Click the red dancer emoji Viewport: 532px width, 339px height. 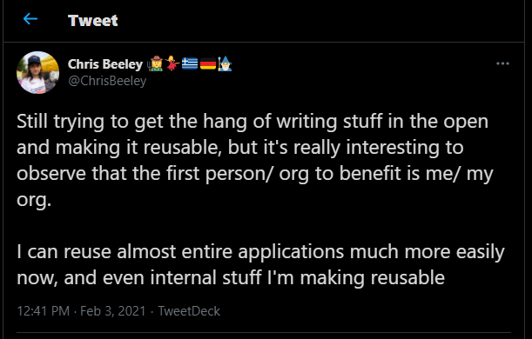pyautogui.click(x=172, y=63)
